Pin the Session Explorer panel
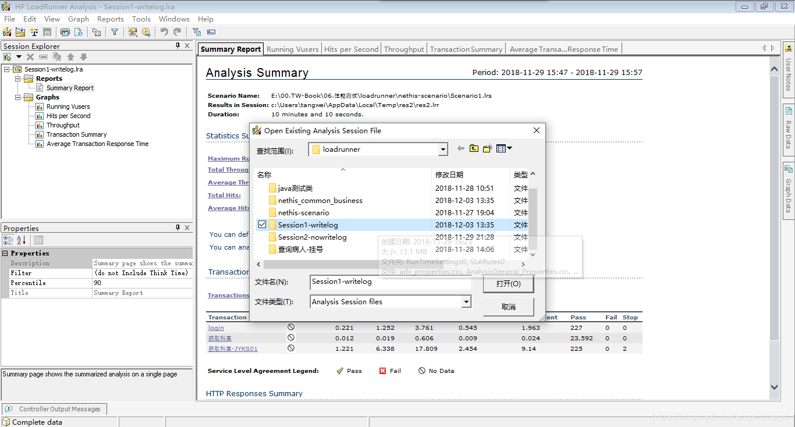Image resolution: width=795 pixels, height=427 pixels. [178, 46]
